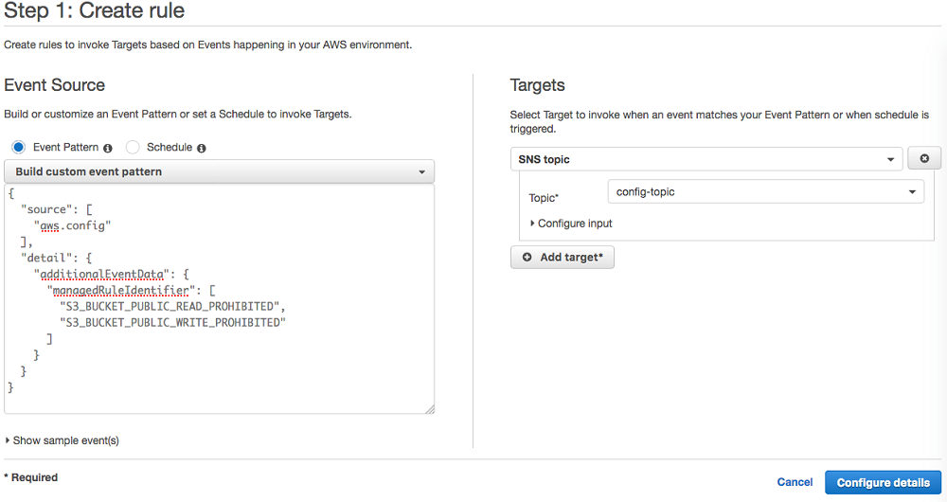The width and height of the screenshot is (947, 502).
Task: Open the config-topic Topic dropdown
Action: tap(765, 191)
